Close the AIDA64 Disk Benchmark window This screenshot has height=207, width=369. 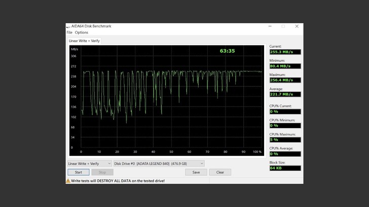(297, 26)
